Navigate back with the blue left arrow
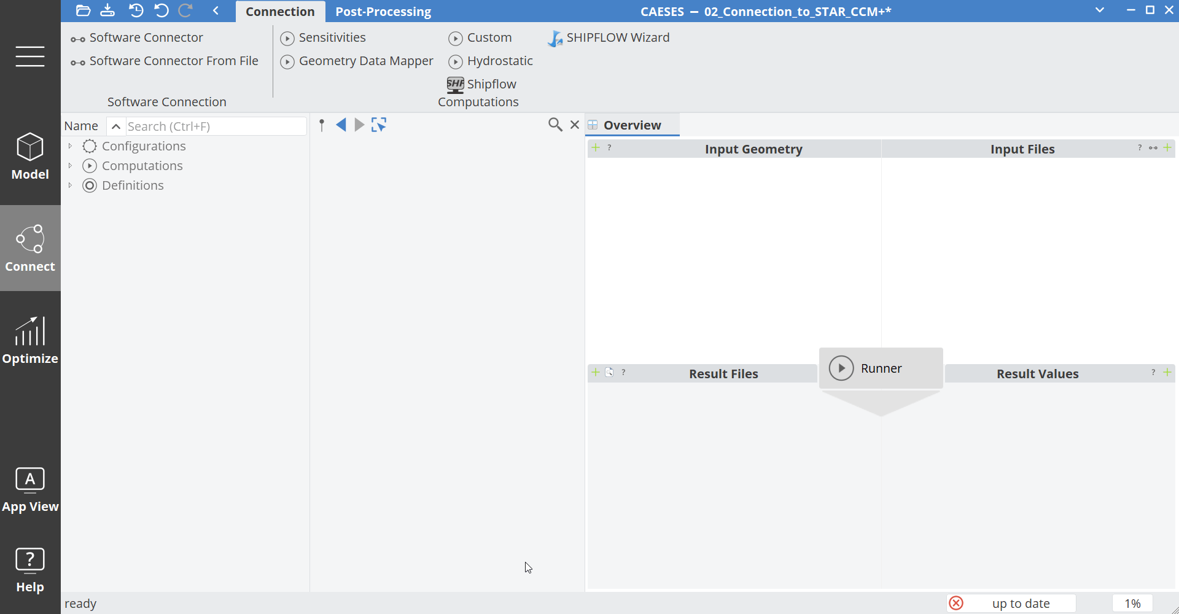The height and width of the screenshot is (614, 1179). [x=341, y=125]
